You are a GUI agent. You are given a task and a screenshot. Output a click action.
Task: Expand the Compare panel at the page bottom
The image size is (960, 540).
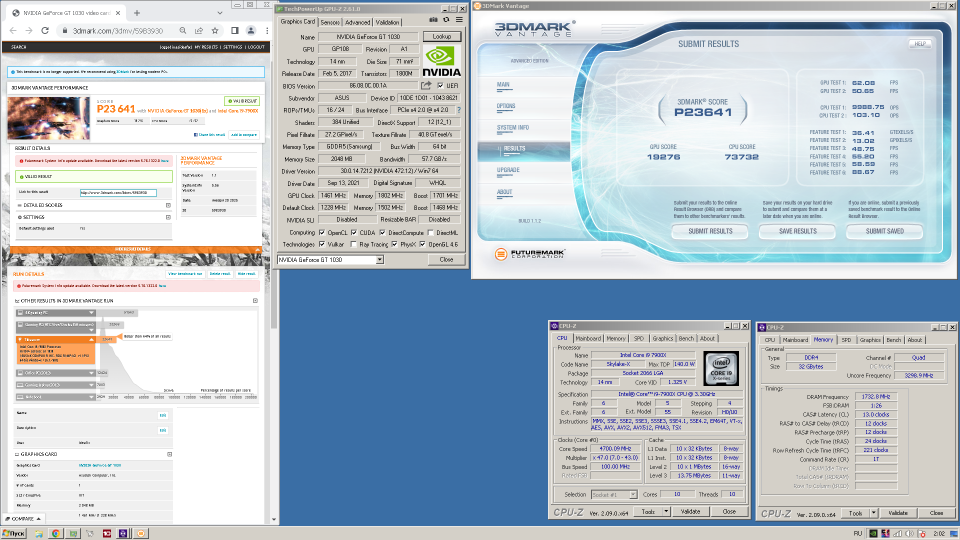[22, 518]
